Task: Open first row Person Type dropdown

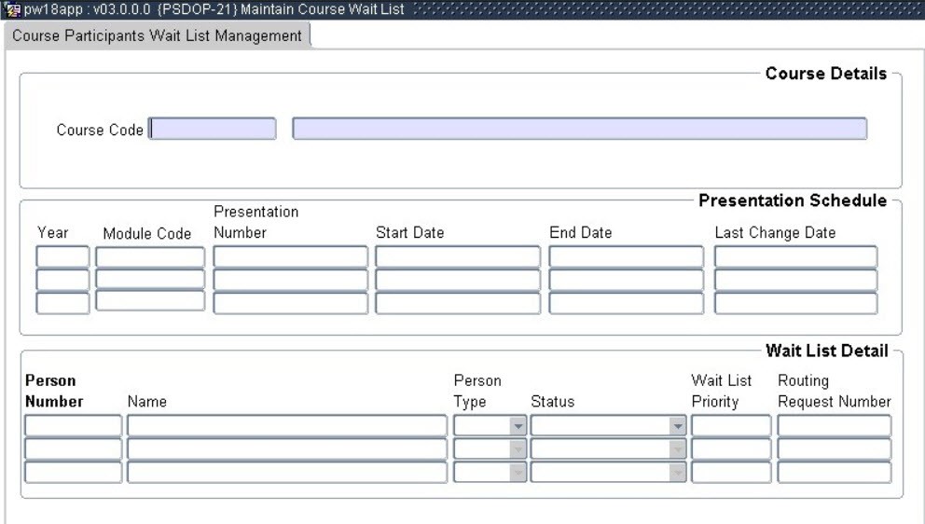Action: coord(518,425)
